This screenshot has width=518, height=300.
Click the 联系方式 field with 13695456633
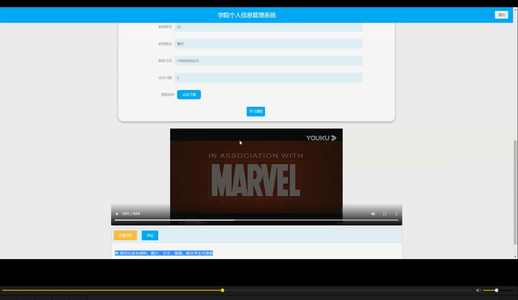click(269, 61)
